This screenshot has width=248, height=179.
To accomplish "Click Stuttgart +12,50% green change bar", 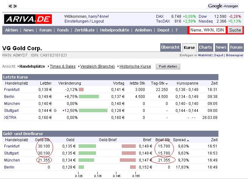I will 93,111.
